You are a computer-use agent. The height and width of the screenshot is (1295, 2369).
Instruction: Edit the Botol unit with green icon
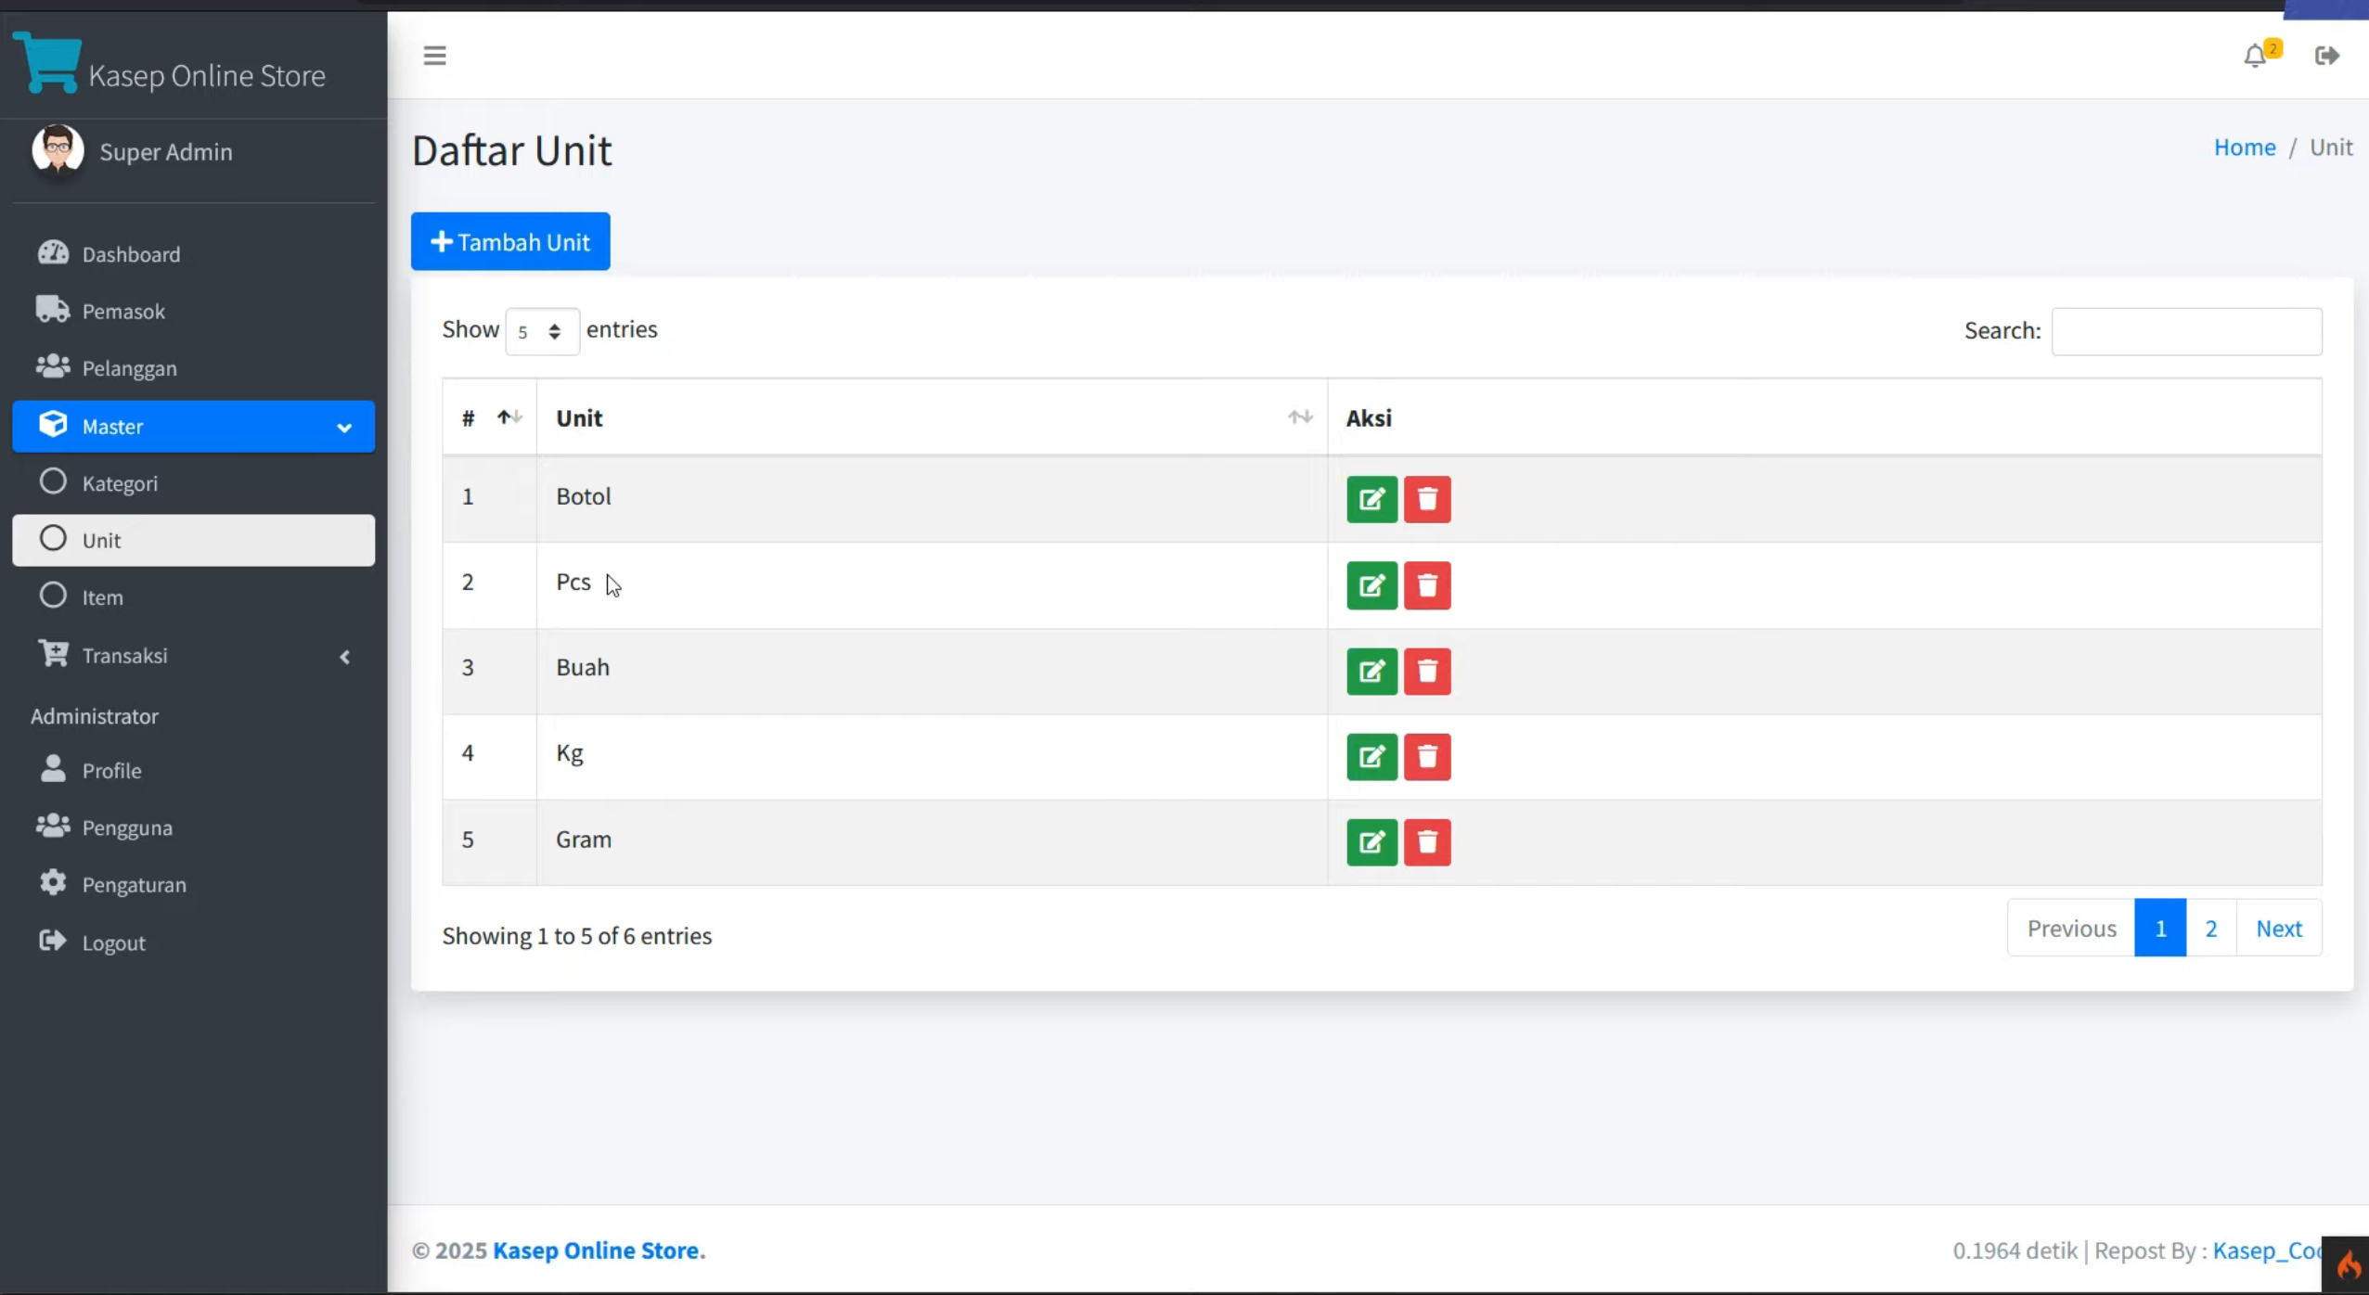[x=1371, y=500]
